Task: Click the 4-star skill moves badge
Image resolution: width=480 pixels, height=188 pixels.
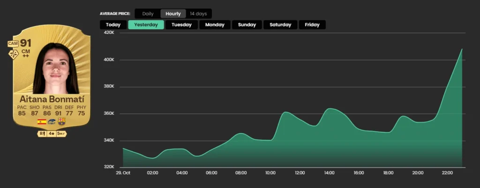Action: (x=52, y=134)
